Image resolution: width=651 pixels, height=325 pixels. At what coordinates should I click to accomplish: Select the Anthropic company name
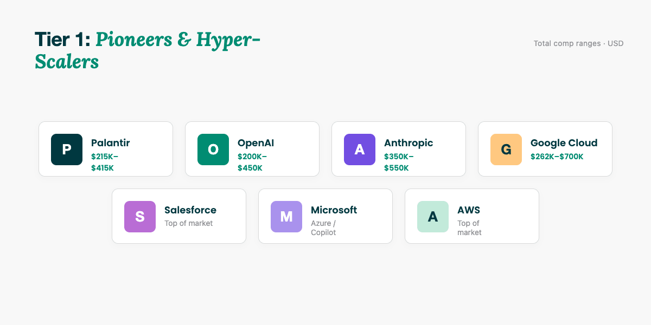pyautogui.click(x=409, y=143)
